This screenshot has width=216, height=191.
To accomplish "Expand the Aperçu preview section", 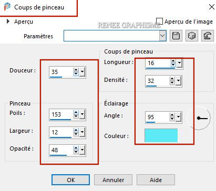I will click(8, 22).
